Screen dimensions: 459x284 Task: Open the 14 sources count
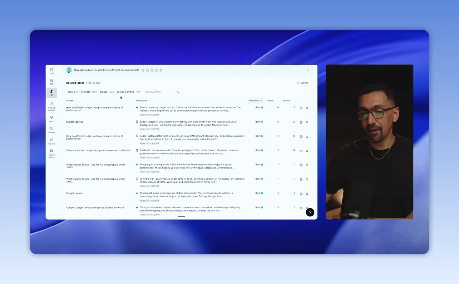[294, 150]
